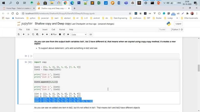
Task: Move selected cell down arrow
Action: pyautogui.click(x=47, y=35)
